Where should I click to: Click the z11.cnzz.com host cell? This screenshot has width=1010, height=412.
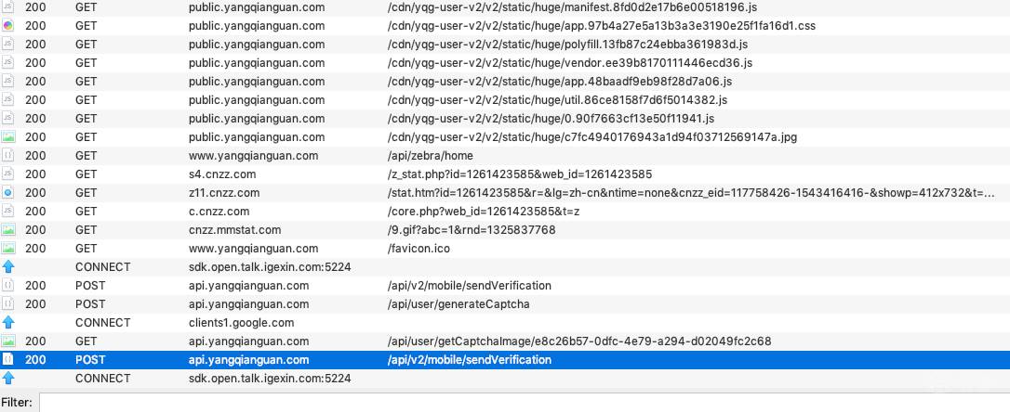point(224,193)
